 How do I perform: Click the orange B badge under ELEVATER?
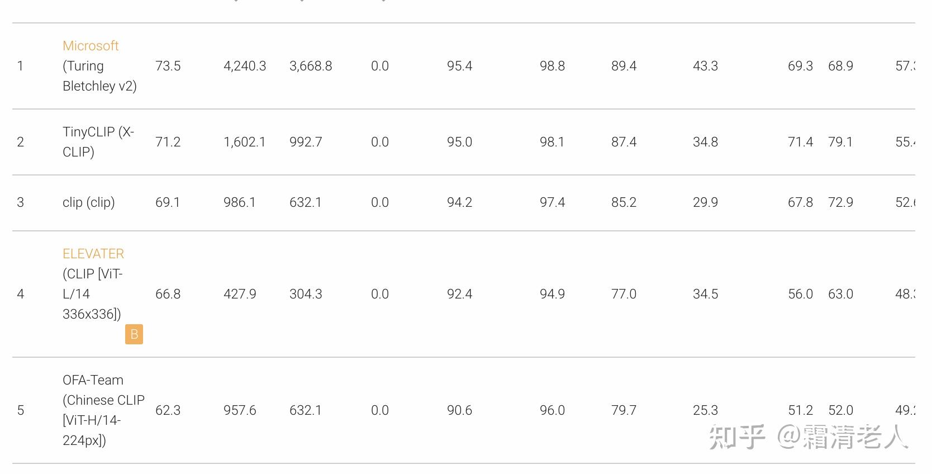(x=134, y=334)
